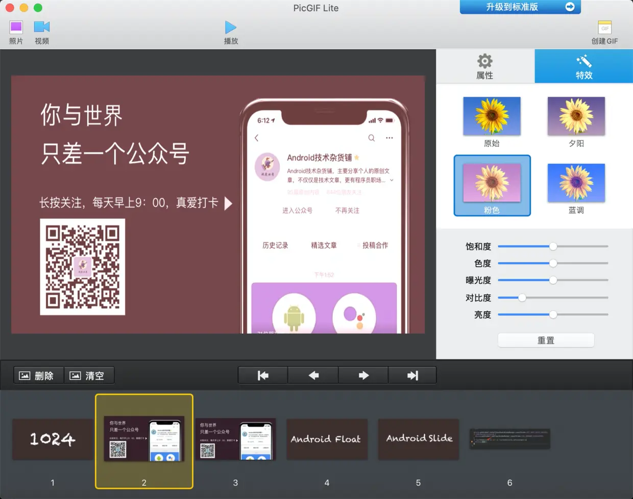Click the arrow icon in the upgrade button
The width and height of the screenshot is (633, 499).
pos(570,7)
